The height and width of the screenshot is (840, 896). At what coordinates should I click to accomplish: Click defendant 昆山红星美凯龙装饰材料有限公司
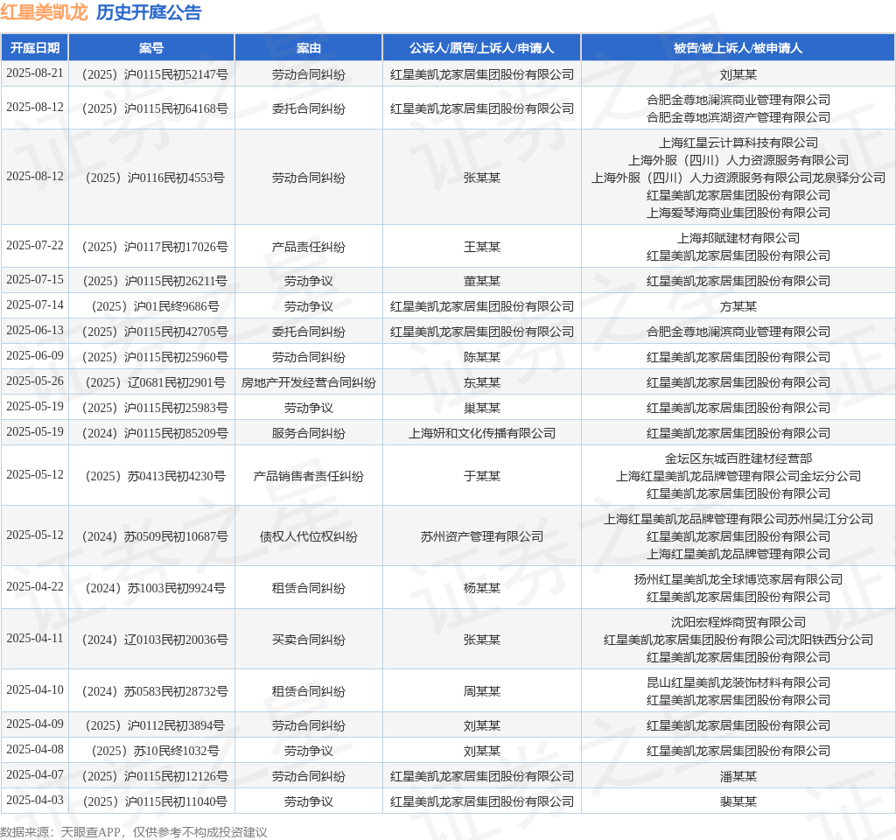(x=738, y=682)
